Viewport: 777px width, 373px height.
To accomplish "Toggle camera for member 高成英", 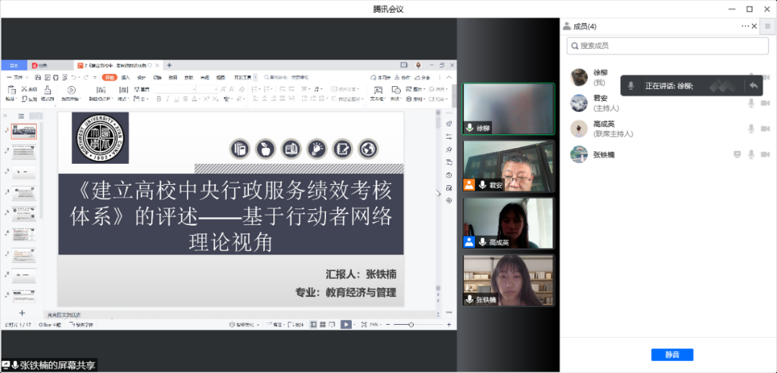I will [x=765, y=129].
